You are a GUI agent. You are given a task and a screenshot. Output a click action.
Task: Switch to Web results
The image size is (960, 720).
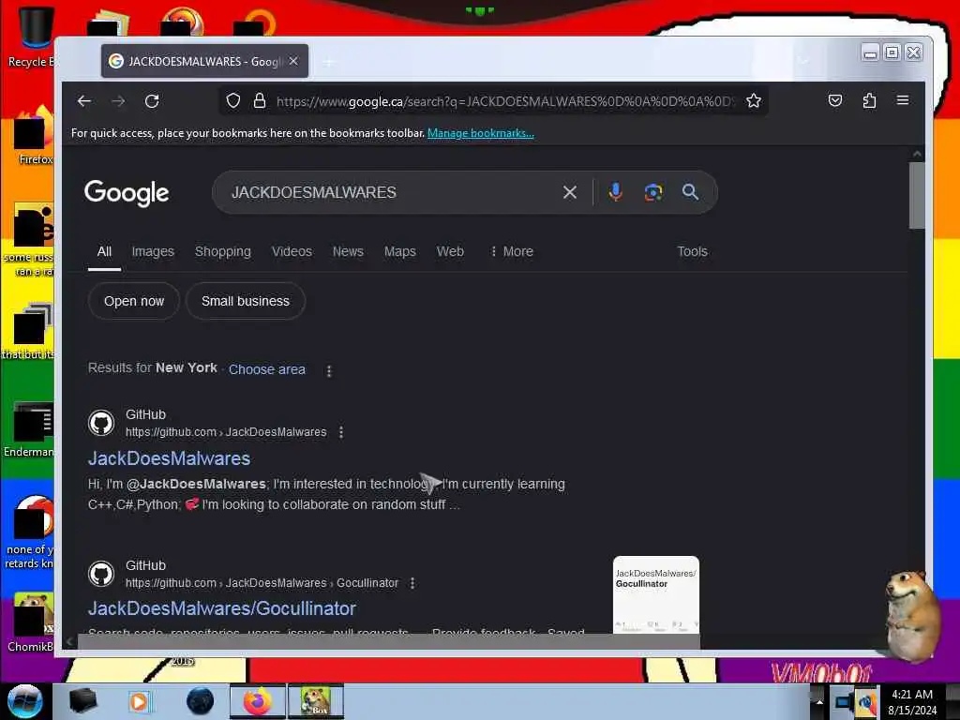pos(450,251)
